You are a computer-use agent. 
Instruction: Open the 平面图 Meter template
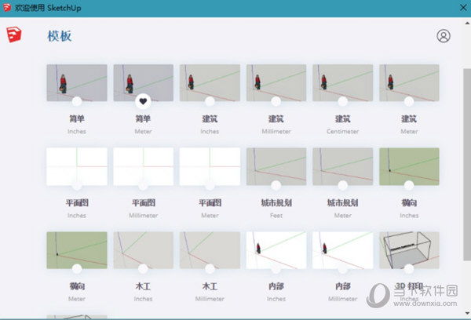coord(210,165)
